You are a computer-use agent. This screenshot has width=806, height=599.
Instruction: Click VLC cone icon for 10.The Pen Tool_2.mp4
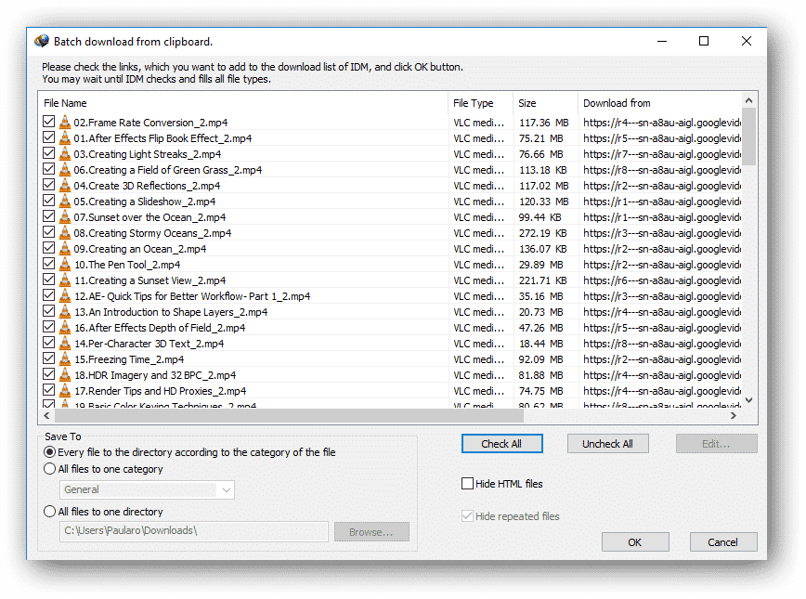pyautogui.click(x=65, y=265)
